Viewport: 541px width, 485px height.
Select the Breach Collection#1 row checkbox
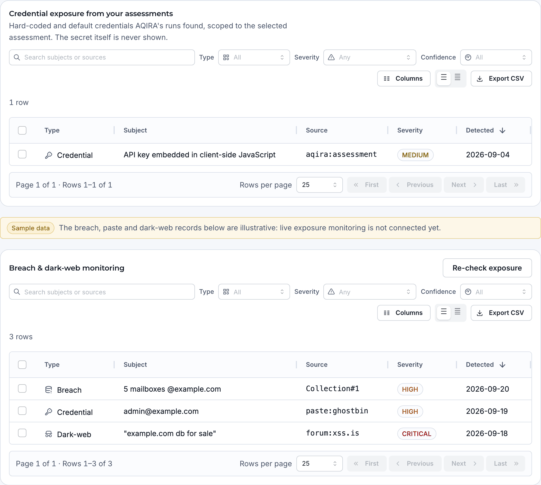[22, 388]
